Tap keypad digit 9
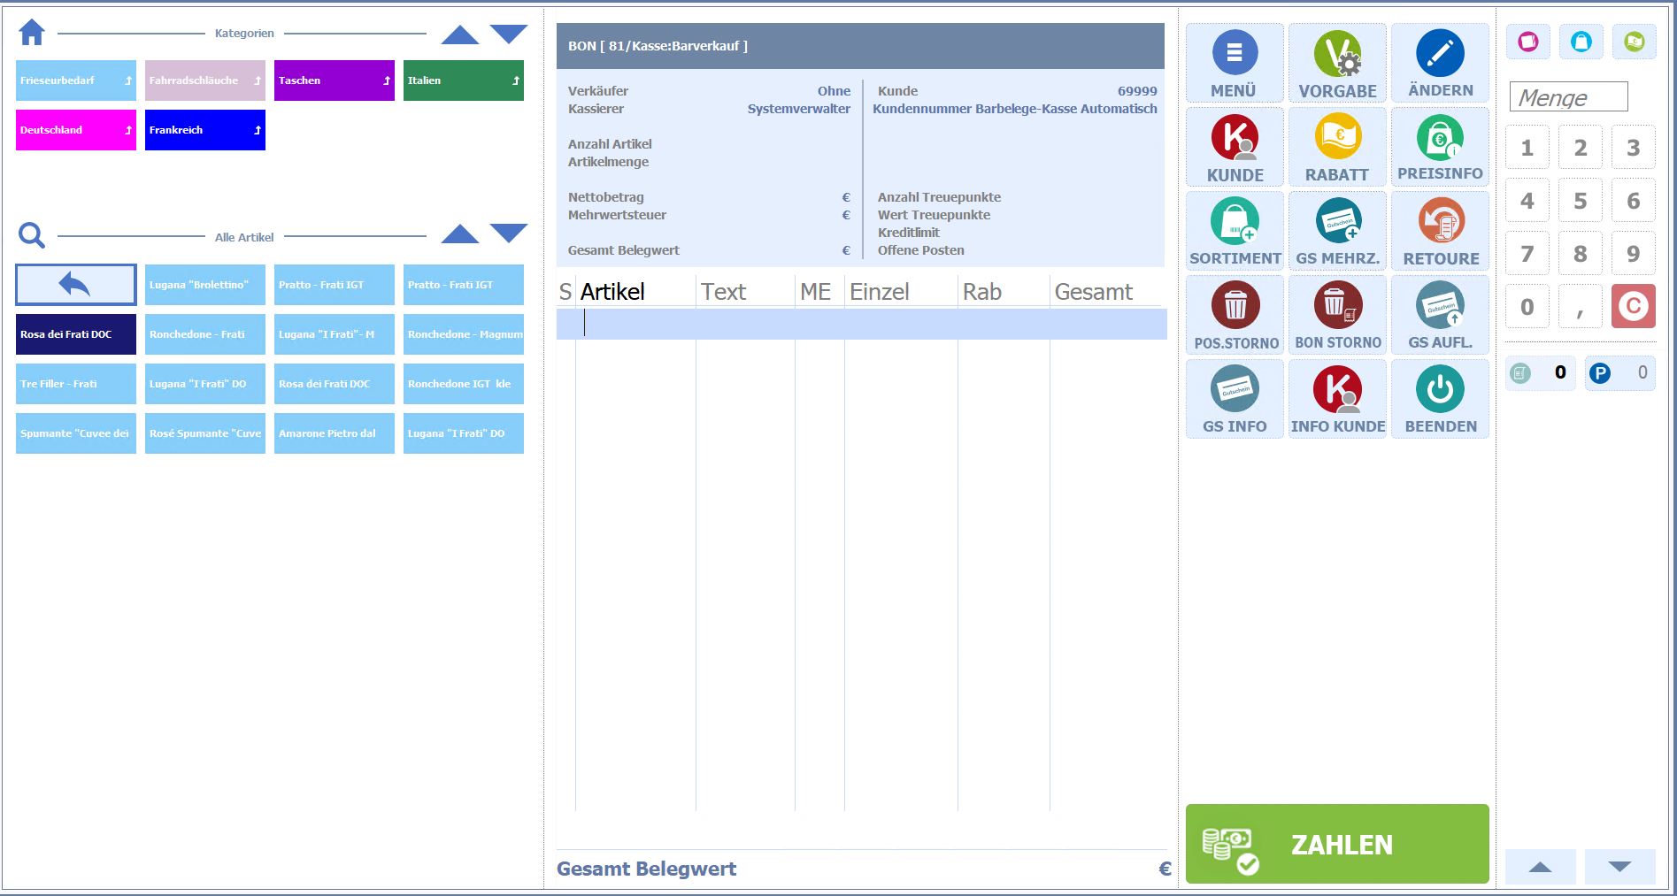1677x896 pixels. click(1634, 254)
